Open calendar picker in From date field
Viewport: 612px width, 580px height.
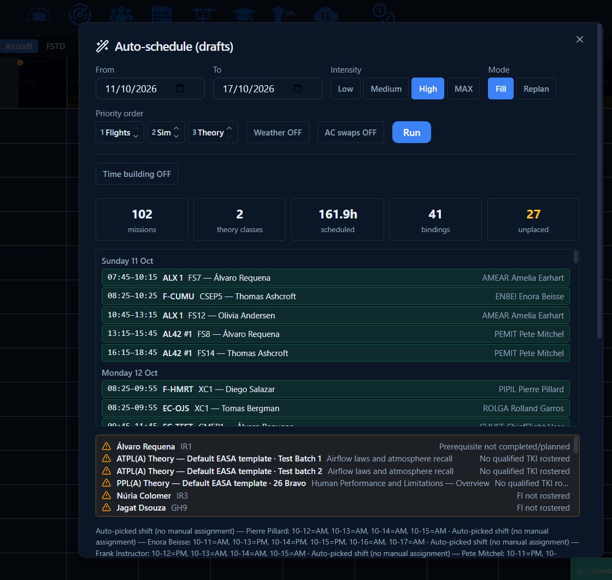coord(180,88)
